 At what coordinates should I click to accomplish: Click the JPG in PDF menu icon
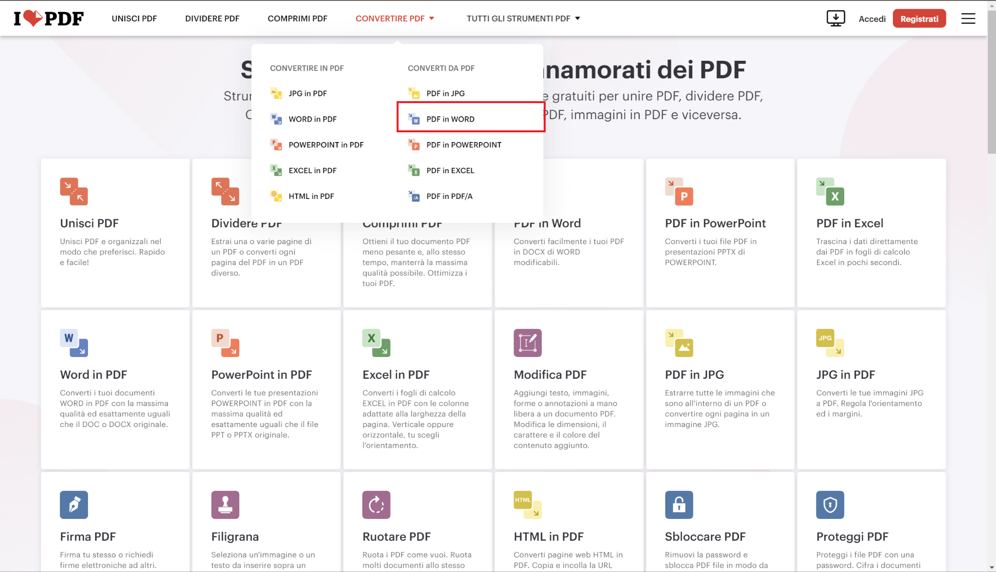276,93
